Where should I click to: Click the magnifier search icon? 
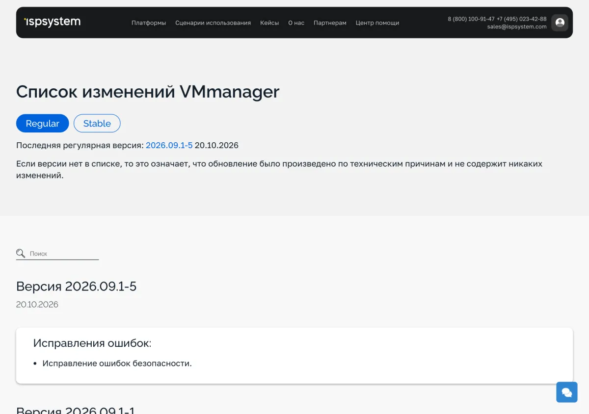click(x=21, y=253)
